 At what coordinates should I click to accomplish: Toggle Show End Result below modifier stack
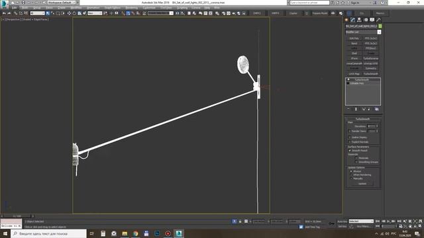coord(356,109)
